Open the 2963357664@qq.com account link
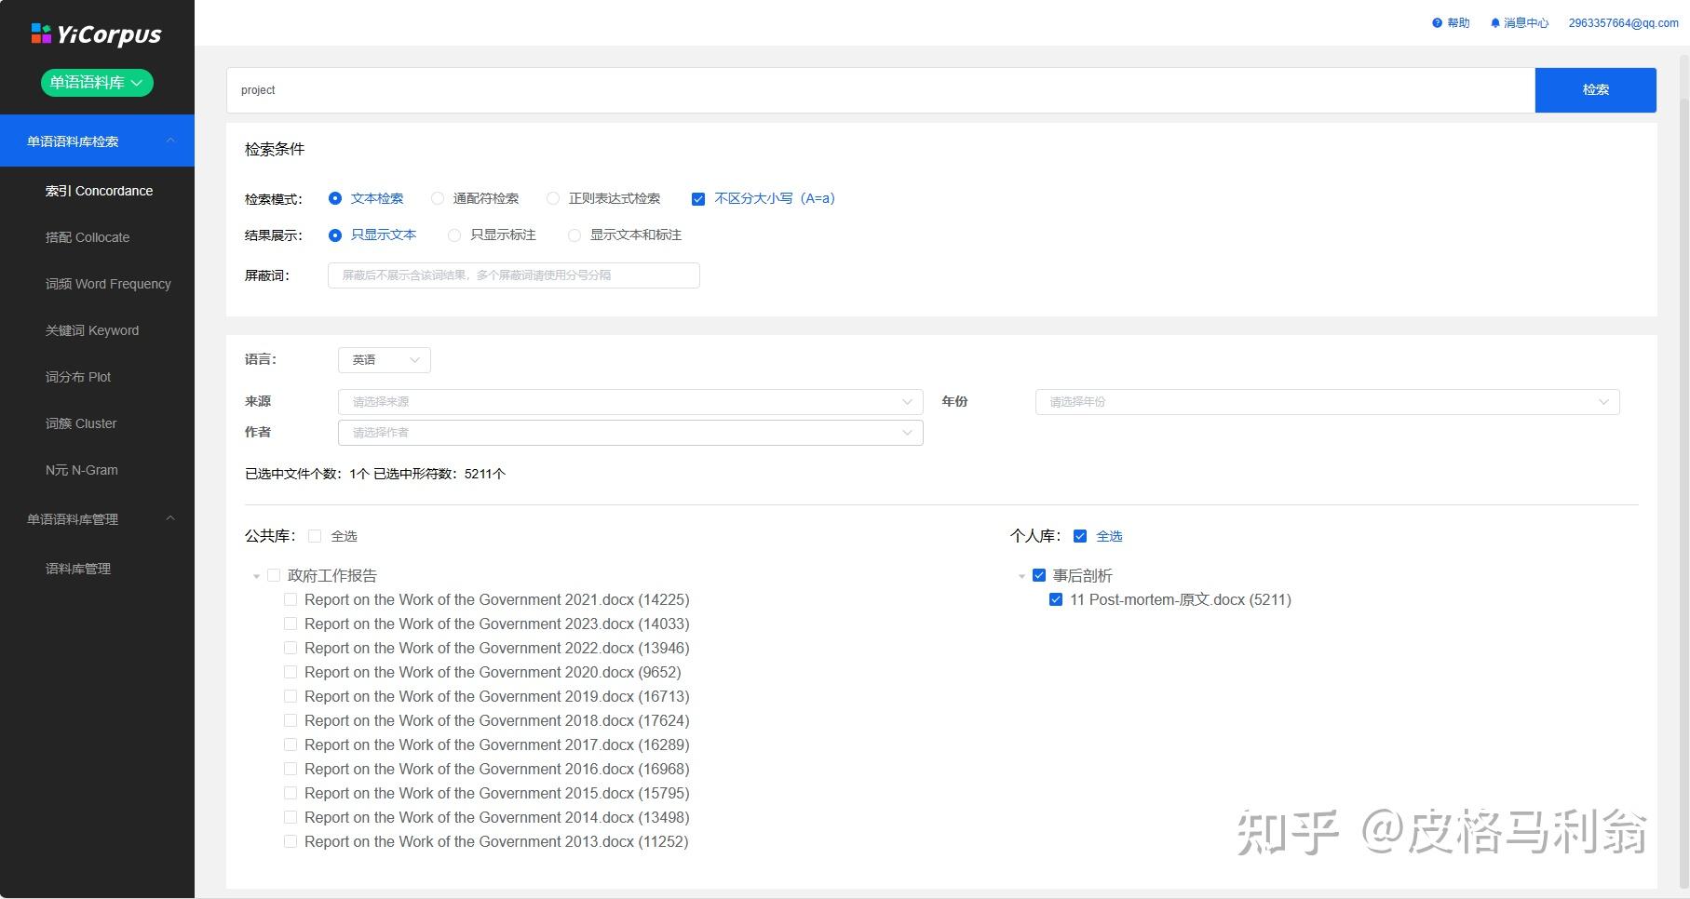 coord(1623,23)
